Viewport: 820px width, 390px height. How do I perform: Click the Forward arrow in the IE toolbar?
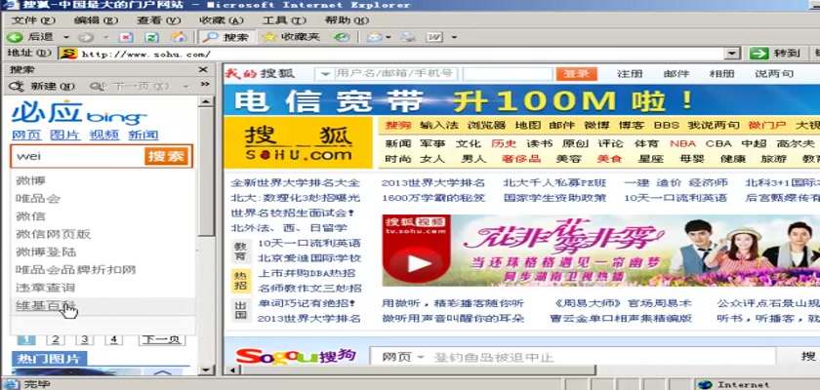pos(86,37)
